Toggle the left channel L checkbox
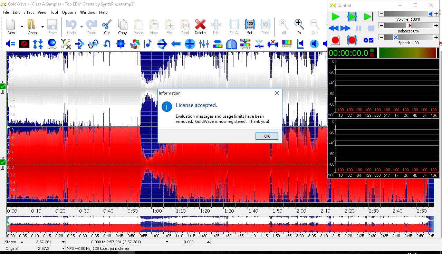Viewport: 442px width, 254px height. pyautogui.click(x=3, y=86)
